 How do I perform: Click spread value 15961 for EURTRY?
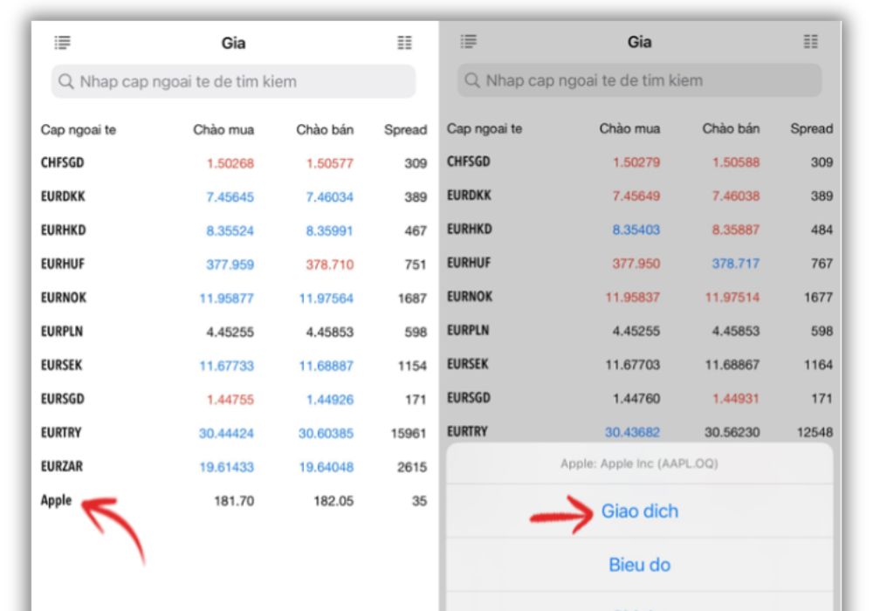coord(409,433)
